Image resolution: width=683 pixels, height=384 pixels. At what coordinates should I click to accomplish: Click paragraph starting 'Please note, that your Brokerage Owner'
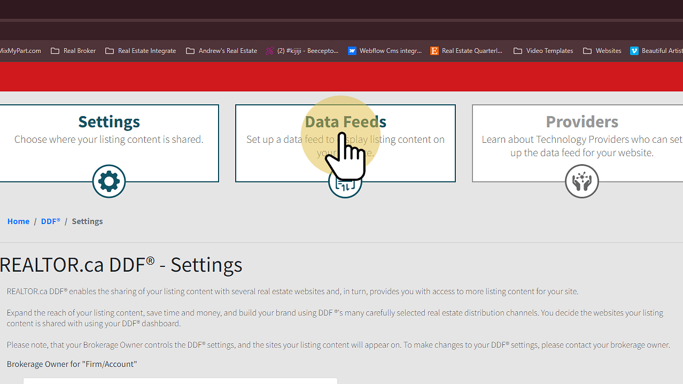[338, 345]
